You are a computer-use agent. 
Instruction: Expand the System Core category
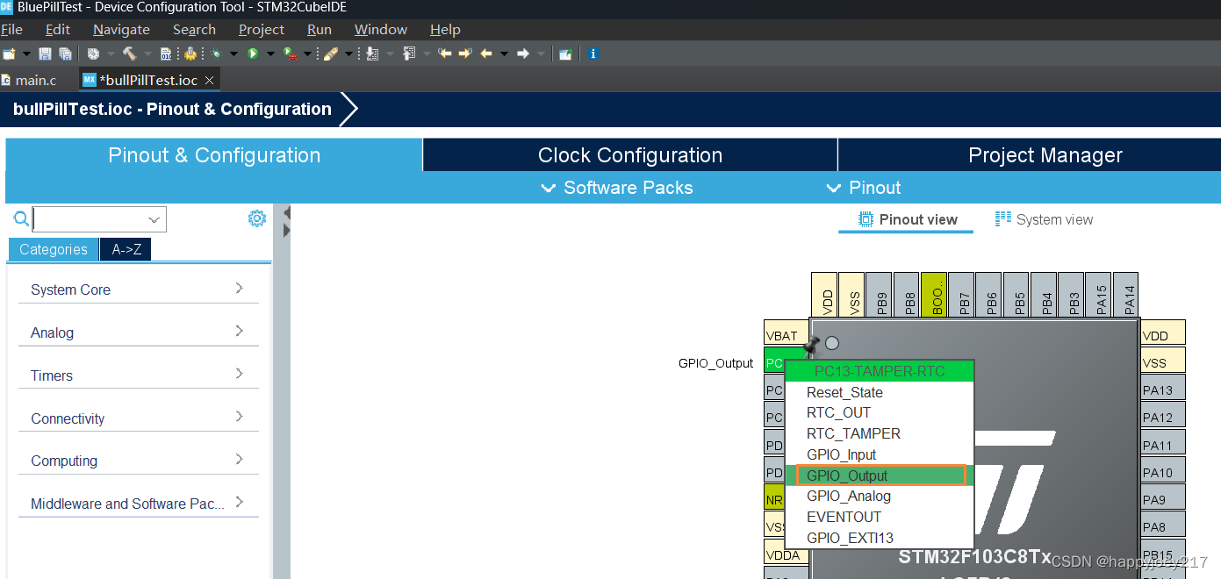coord(139,289)
